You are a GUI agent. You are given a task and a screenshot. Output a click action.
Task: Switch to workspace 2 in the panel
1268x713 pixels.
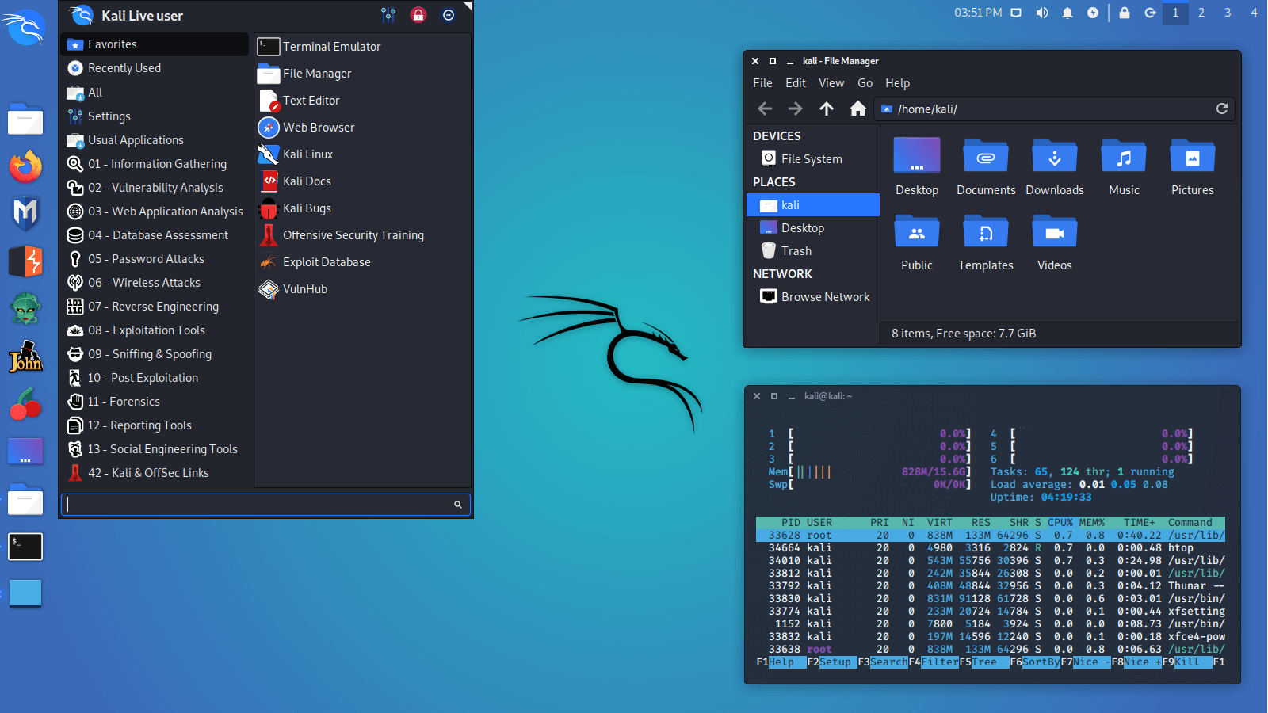click(x=1201, y=13)
